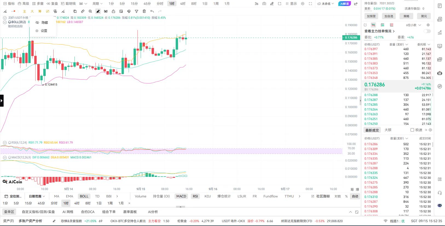Toggle the MACD indicator button
This screenshot has height=226, width=445.
(x=181, y=196)
